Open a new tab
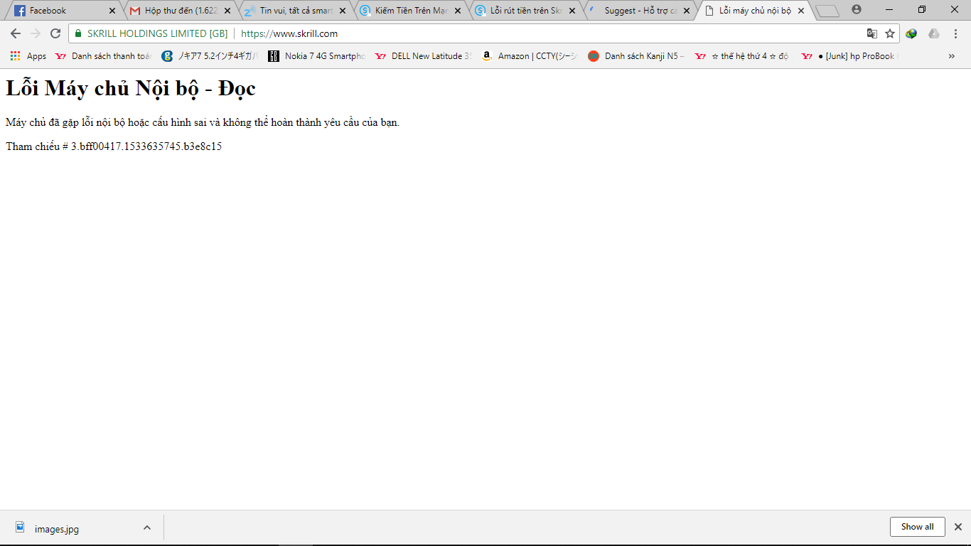Image resolution: width=971 pixels, height=546 pixels. 827,11
